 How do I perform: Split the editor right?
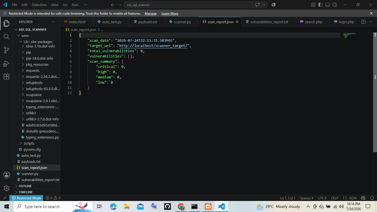(363, 22)
